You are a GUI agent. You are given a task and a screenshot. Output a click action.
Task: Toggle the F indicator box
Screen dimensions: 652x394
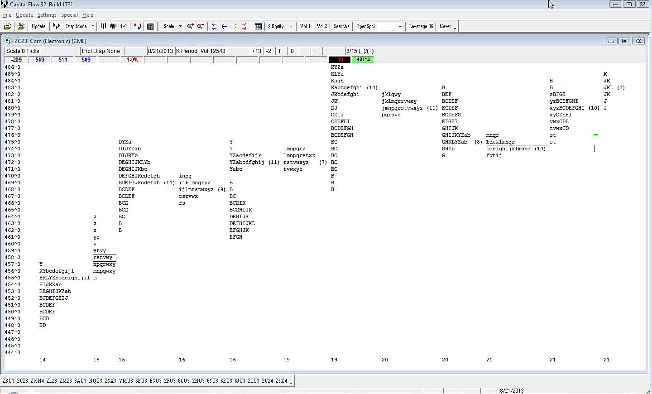point(280,51)
